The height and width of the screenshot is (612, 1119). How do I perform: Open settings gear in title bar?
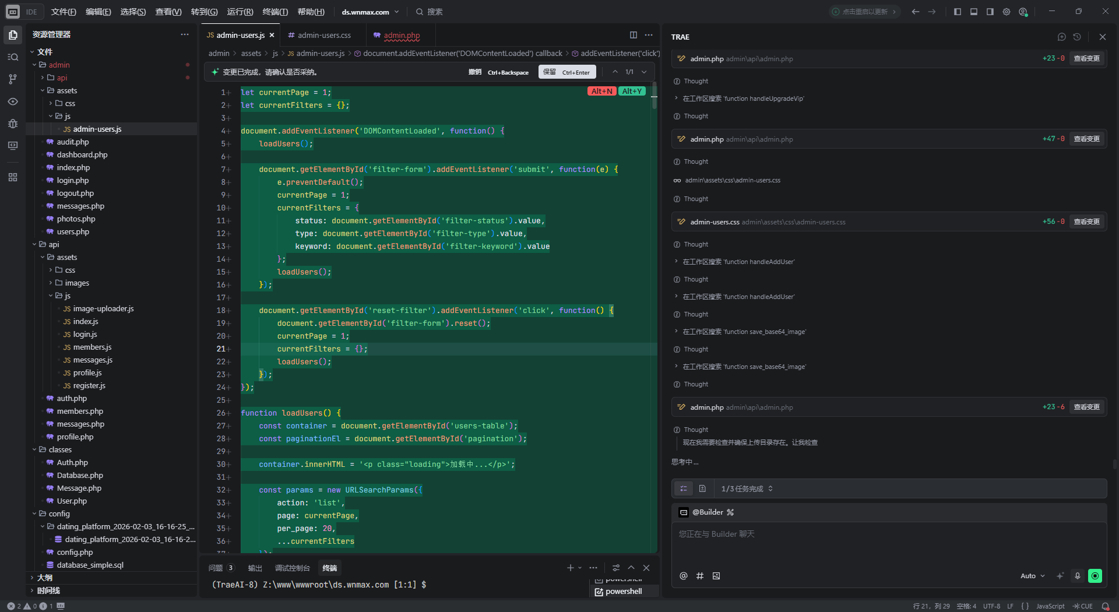(1007, 12)
